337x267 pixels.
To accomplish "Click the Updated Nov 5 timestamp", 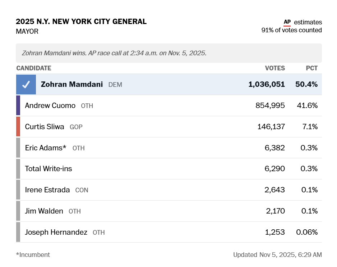I will (x=277, y=255).
